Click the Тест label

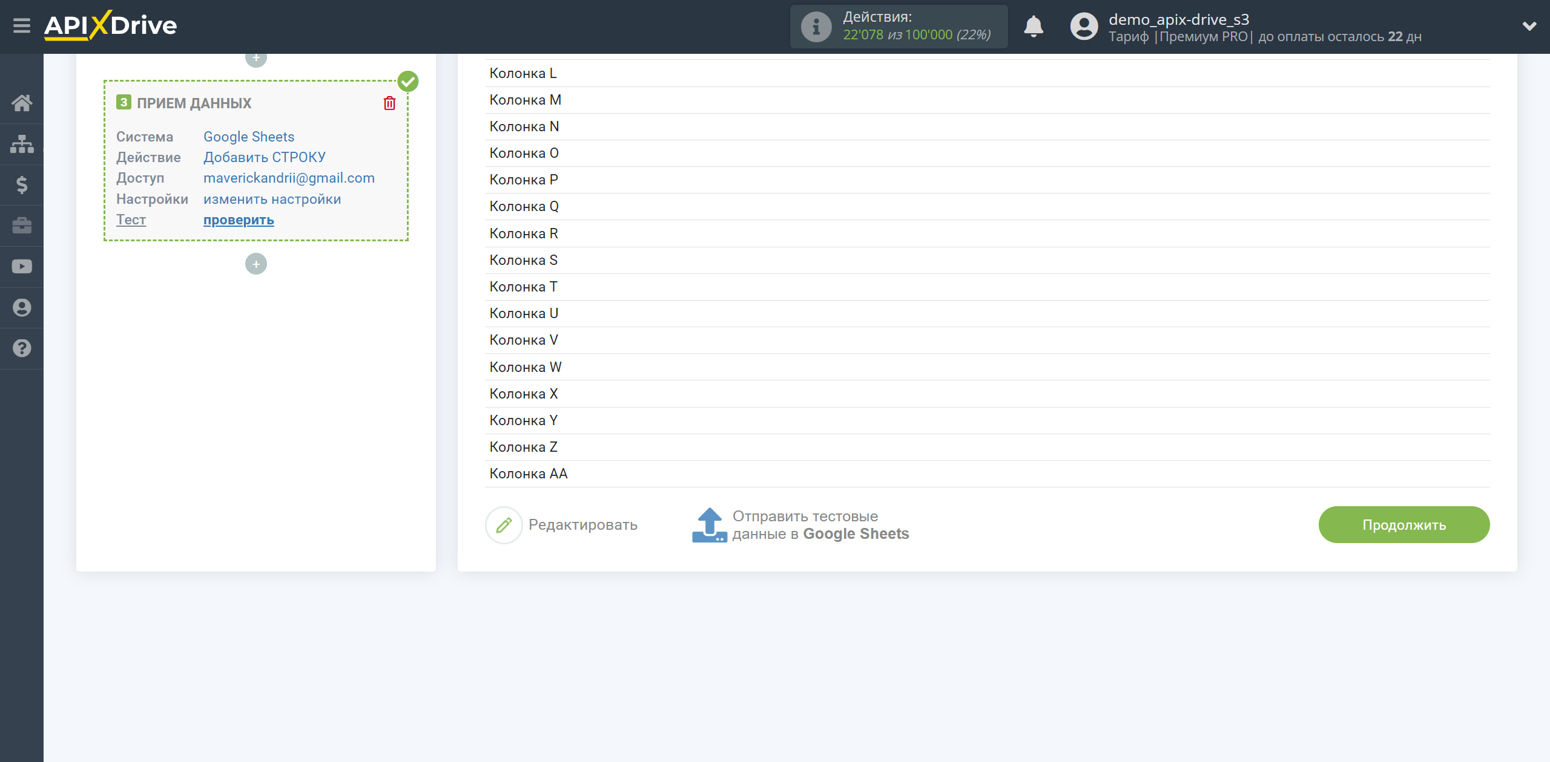coord(131,220)
